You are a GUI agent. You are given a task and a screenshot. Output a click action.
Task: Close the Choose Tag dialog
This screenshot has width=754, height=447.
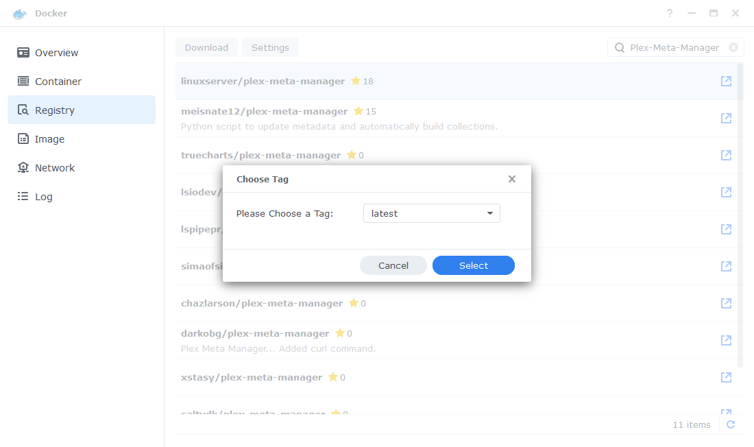tap(511, 179)
